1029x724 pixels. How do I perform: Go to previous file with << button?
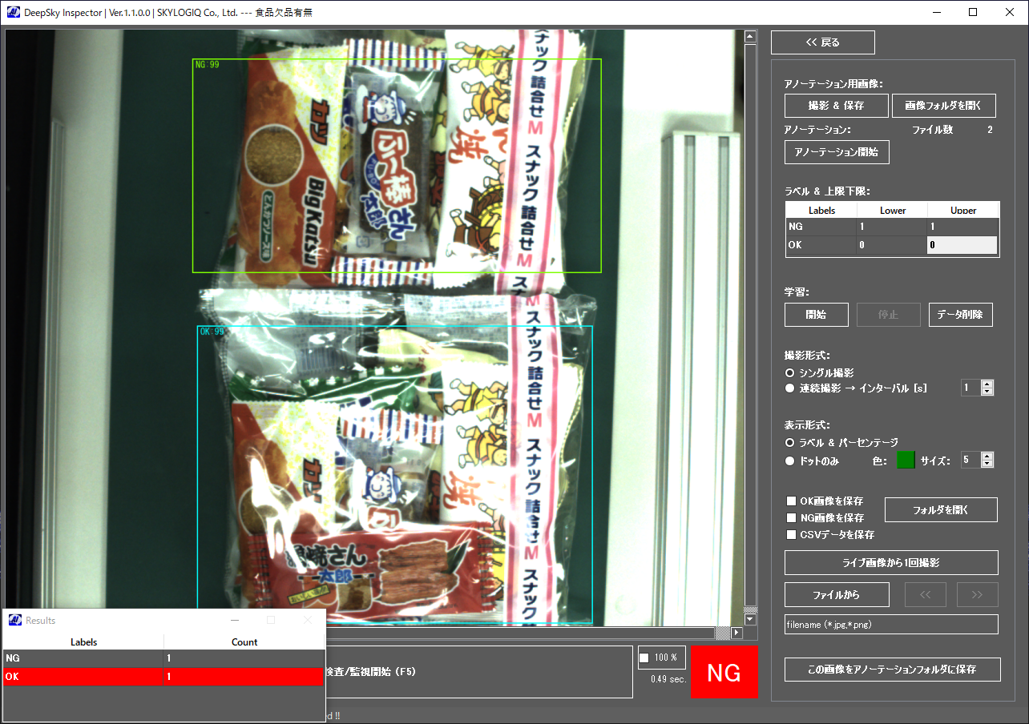[926, 595]
